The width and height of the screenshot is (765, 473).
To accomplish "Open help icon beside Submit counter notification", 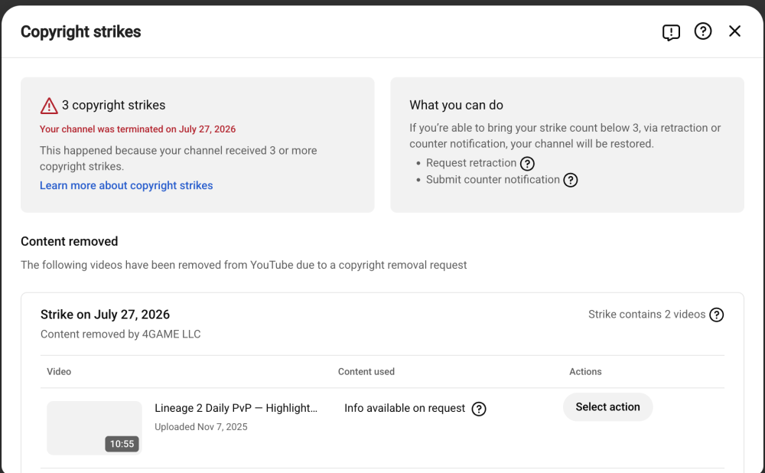I will click(x=571, y=180).
